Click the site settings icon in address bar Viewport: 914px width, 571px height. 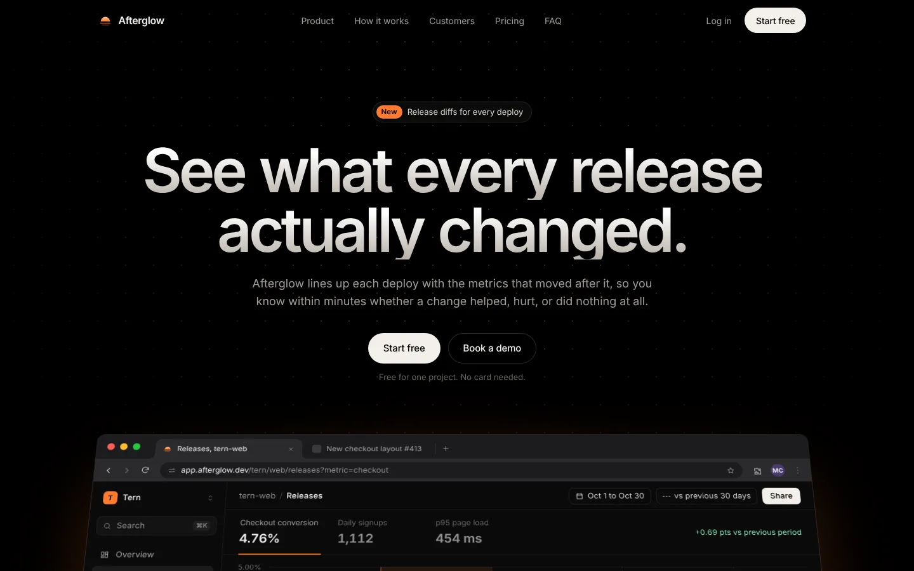click(171, 471)
